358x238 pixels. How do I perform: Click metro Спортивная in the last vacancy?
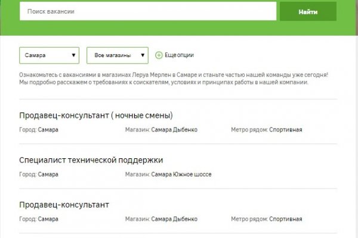pos(285,219)
